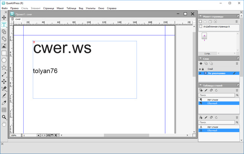
Task: Create new paragraph style sheet icon
Action: (201, 90)
